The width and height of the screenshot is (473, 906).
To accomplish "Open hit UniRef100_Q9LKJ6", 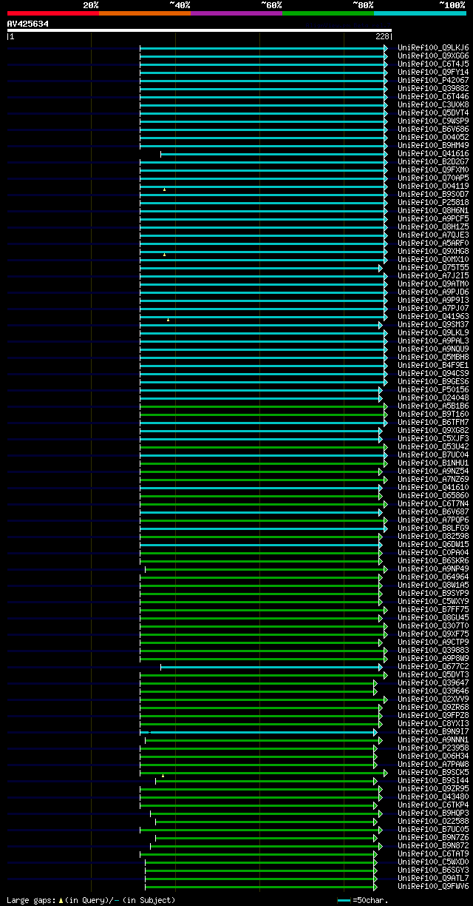I will pos(433,47).
